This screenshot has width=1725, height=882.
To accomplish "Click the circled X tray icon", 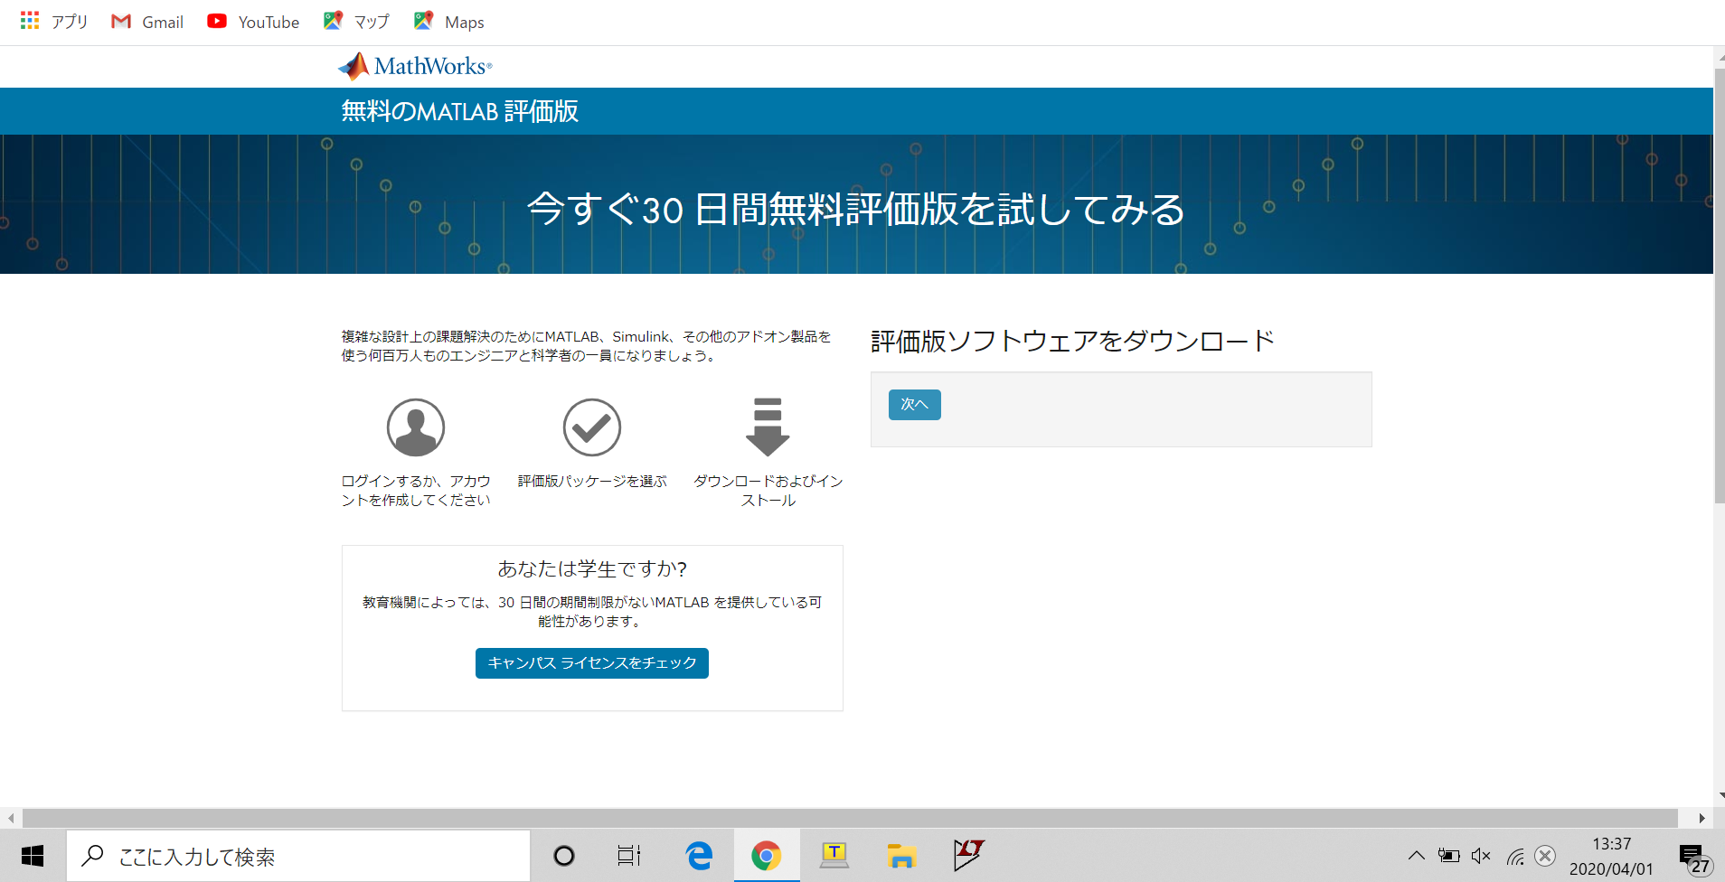I will click(1545, 856).
